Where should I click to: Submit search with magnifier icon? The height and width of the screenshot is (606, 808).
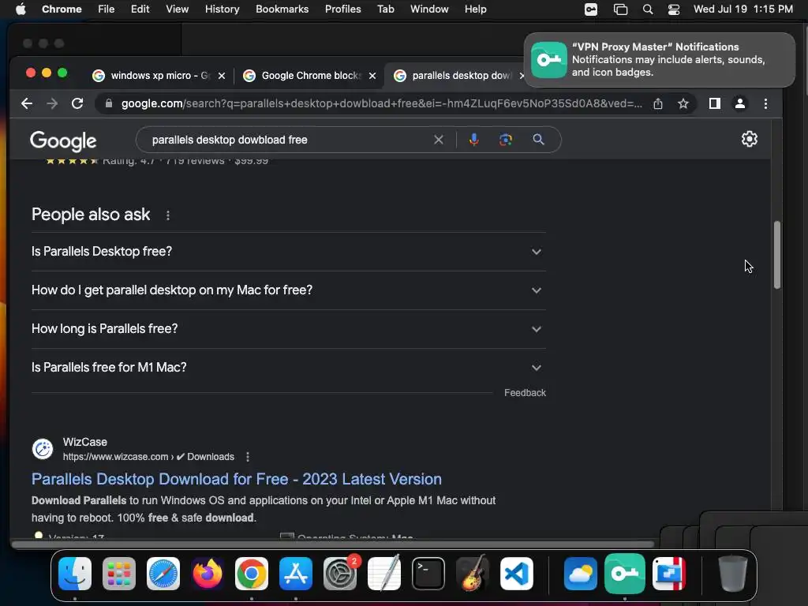[x=538, y=140]
